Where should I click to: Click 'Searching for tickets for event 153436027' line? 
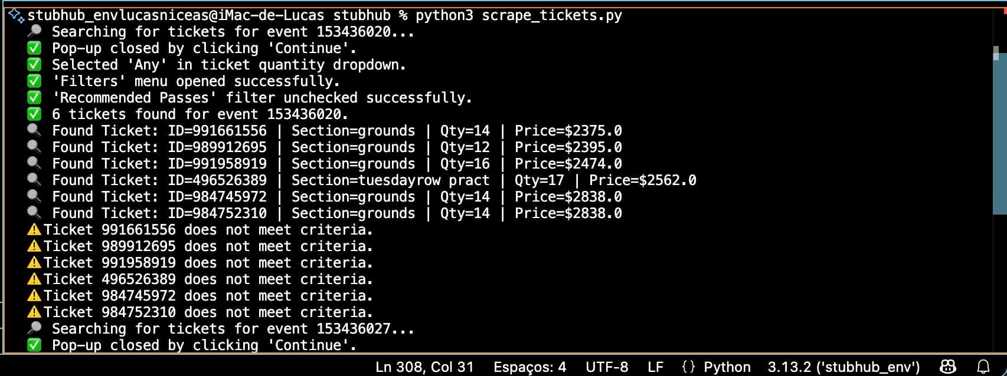tap(233, 329)
